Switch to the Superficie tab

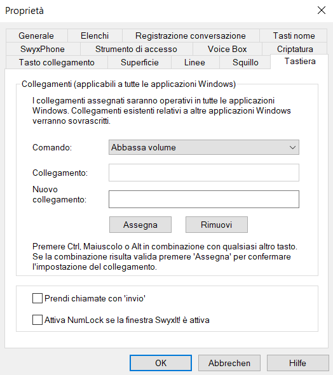point(140,62)
